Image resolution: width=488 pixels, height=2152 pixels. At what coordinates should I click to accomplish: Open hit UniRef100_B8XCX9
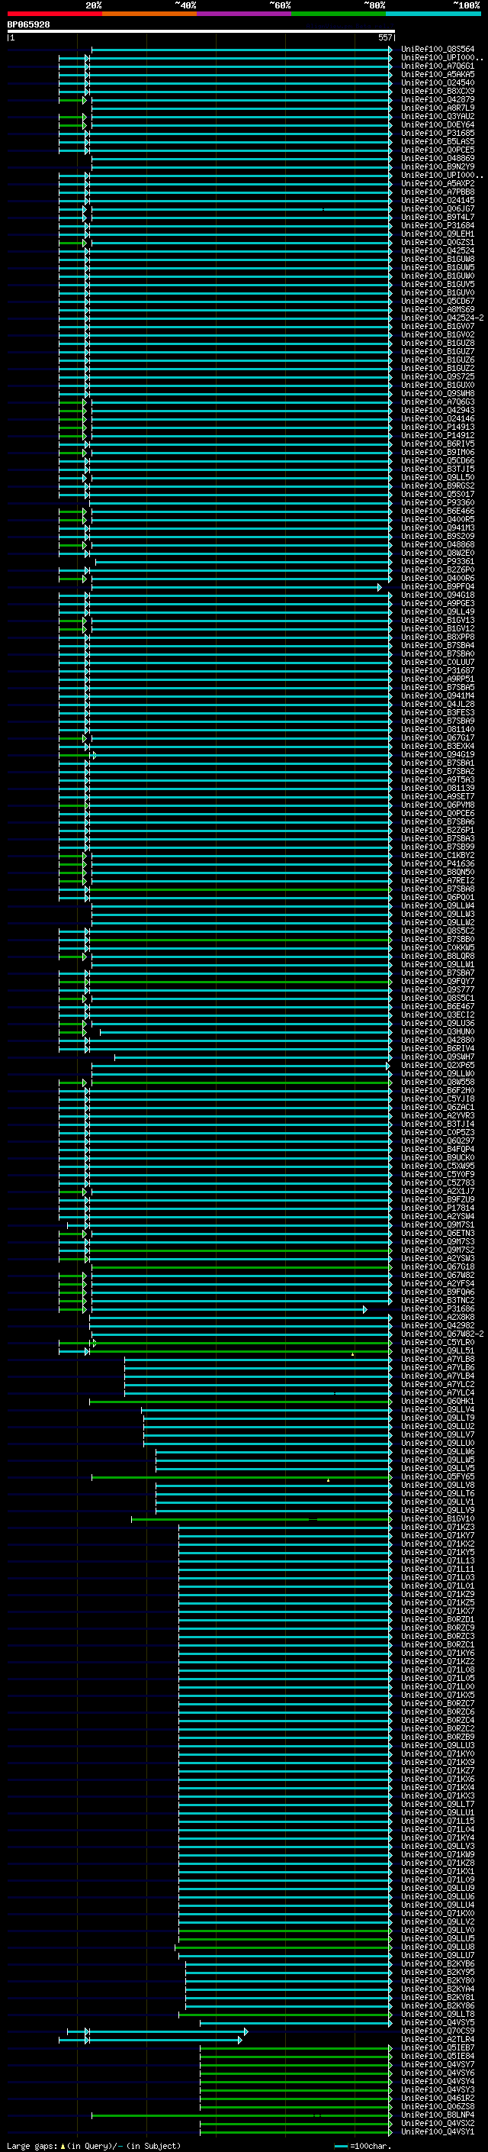pyautogui.click(x=438, y=91)
